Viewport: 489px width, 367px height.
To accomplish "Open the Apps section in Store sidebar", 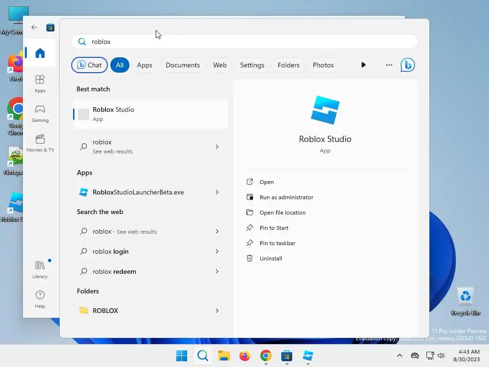I will point(40,84).
